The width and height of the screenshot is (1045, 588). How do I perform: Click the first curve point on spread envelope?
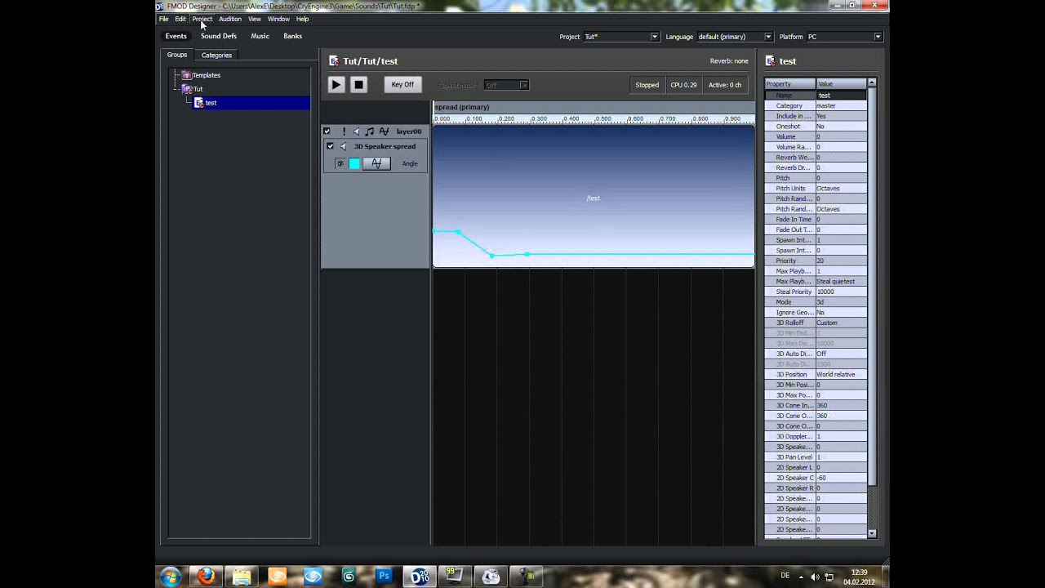(434, 232)
